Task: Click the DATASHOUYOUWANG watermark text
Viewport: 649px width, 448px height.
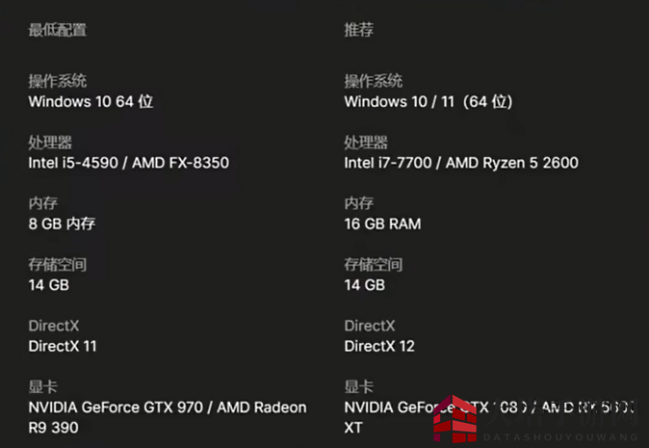Action: tap(560, 436)
